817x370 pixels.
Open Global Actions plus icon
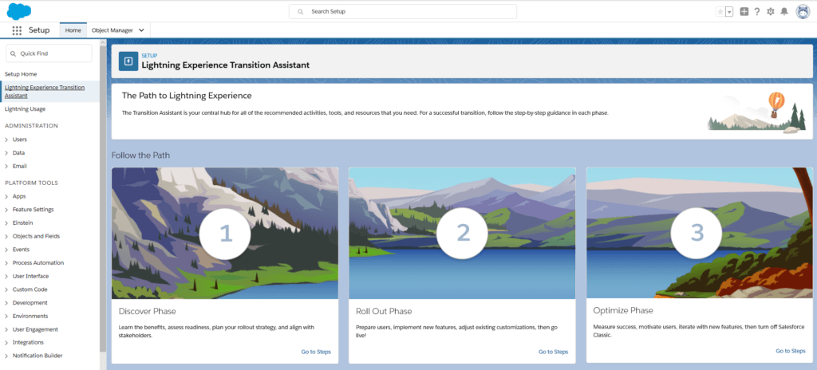point(744,11)
